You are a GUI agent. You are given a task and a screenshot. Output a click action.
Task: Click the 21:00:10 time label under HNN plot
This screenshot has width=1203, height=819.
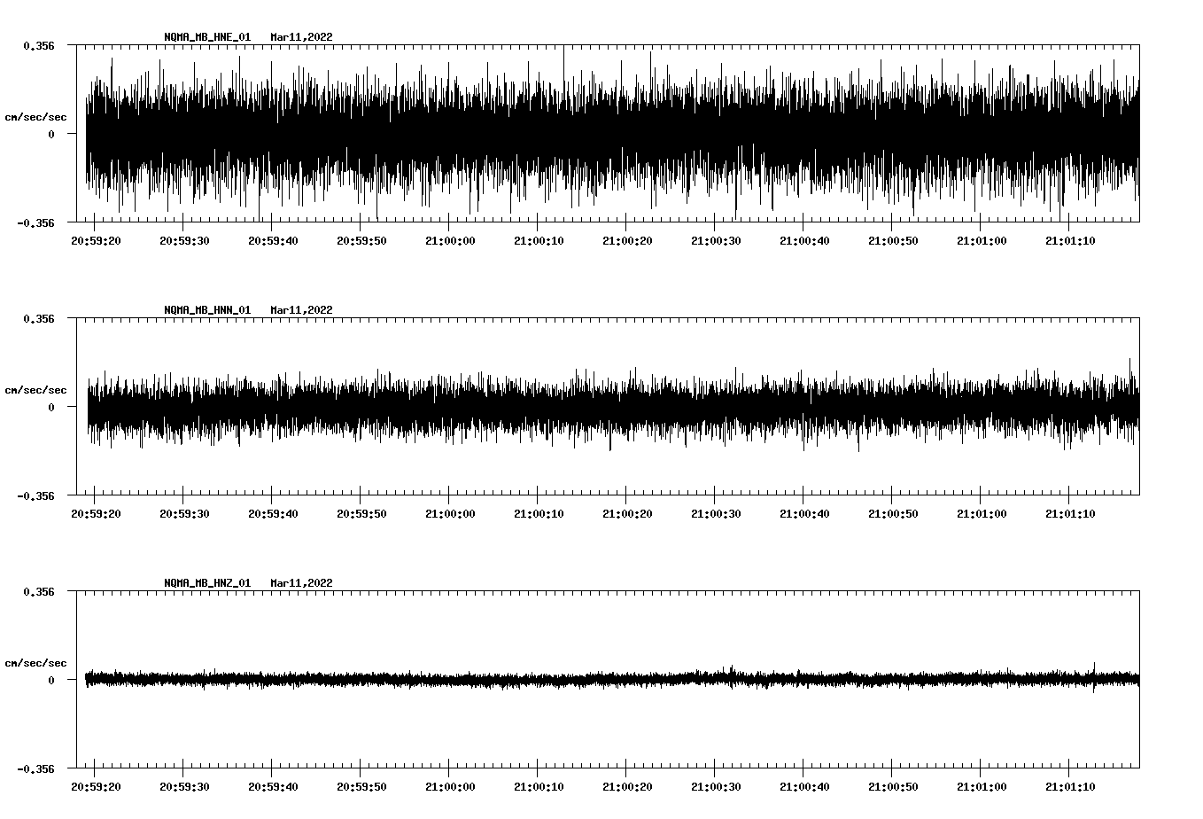tap(539, 514)
